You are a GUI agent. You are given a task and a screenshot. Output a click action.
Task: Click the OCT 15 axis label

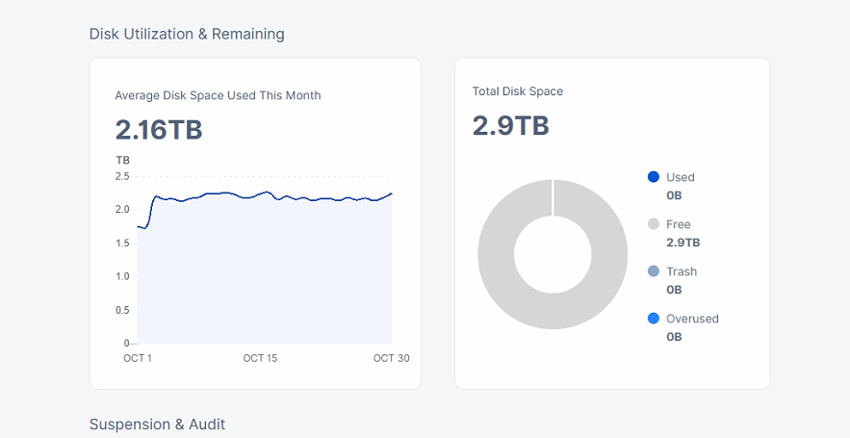260,358
